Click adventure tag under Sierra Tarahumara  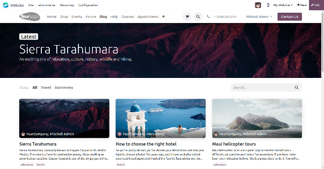click(27, 165)
